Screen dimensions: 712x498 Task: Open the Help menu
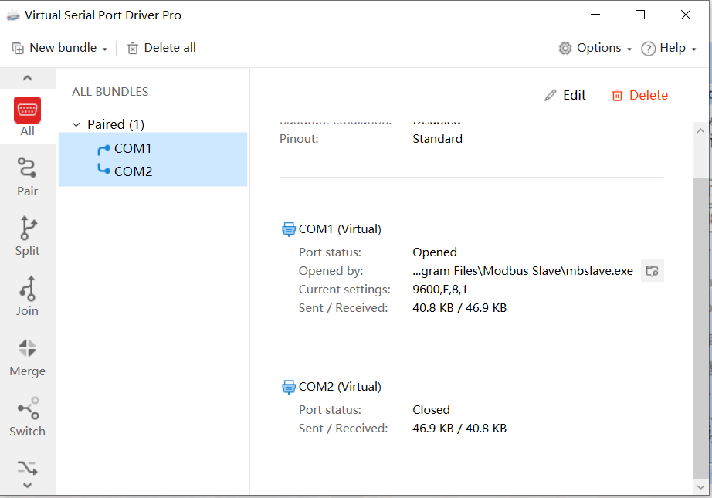point(669,48)
